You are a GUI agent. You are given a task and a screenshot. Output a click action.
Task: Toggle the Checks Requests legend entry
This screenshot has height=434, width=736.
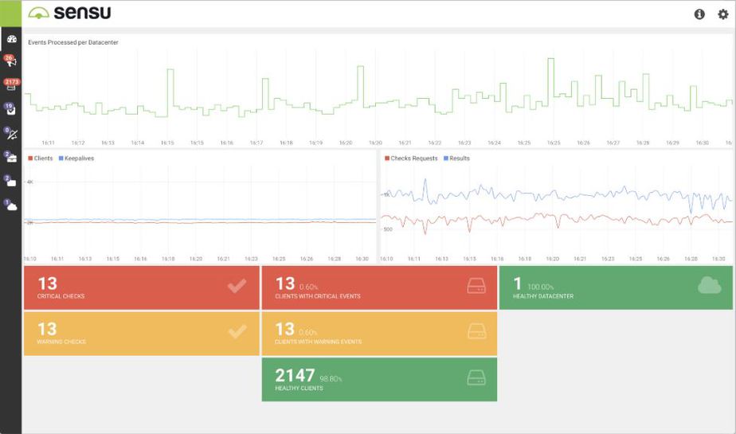[411, 158]
